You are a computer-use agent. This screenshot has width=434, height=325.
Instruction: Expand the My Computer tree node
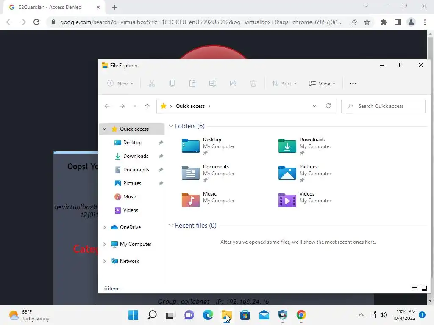[x=105, y=244]
